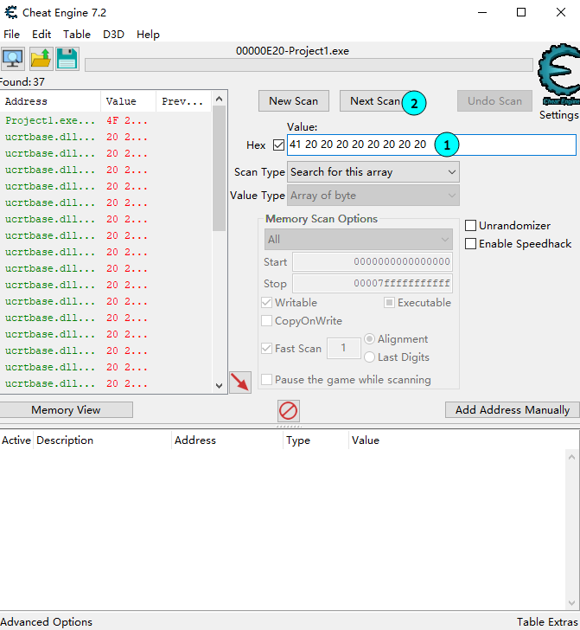Open a cheat table with the folder icon
The width and height of the screenshot is (580, 630).
point(41,59)
